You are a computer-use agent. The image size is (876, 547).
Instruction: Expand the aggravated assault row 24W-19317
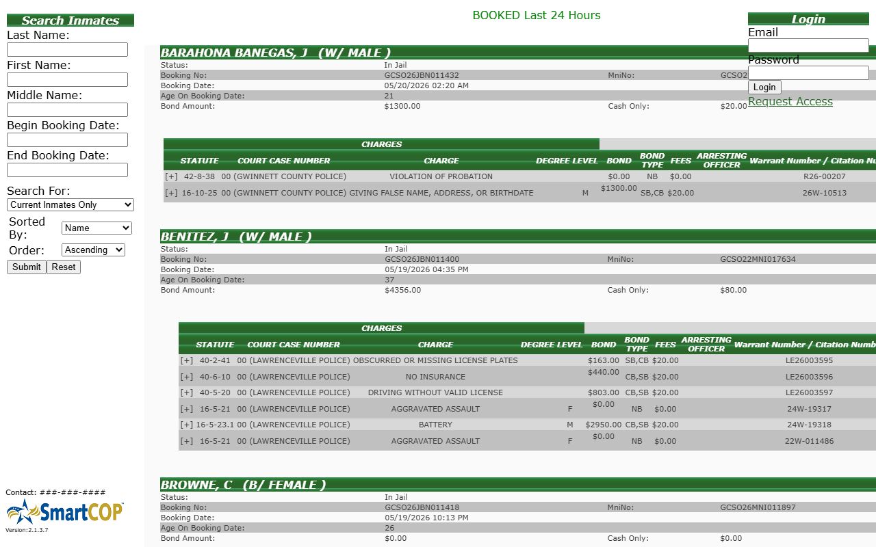(x=186, y=409)
